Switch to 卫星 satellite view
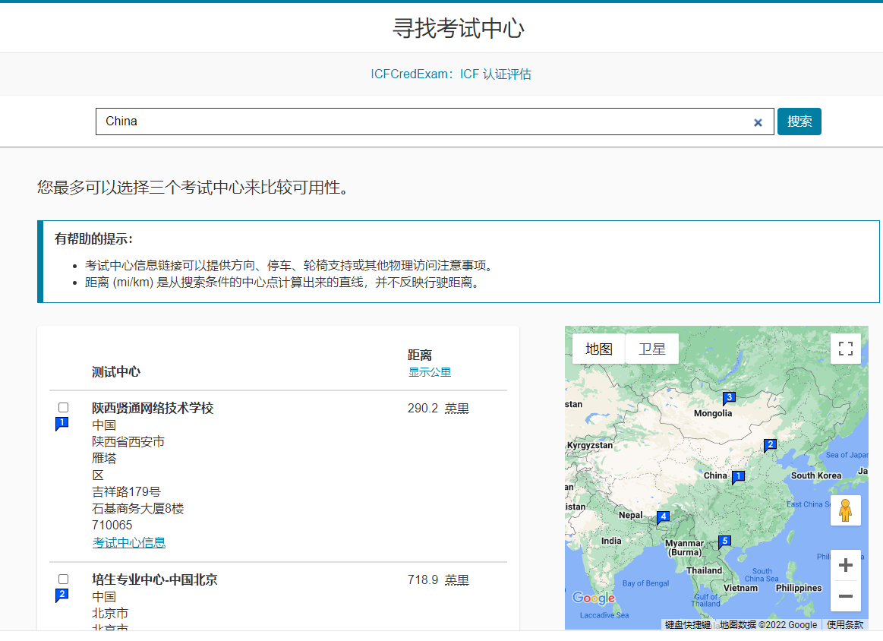 tap(651, 349)
